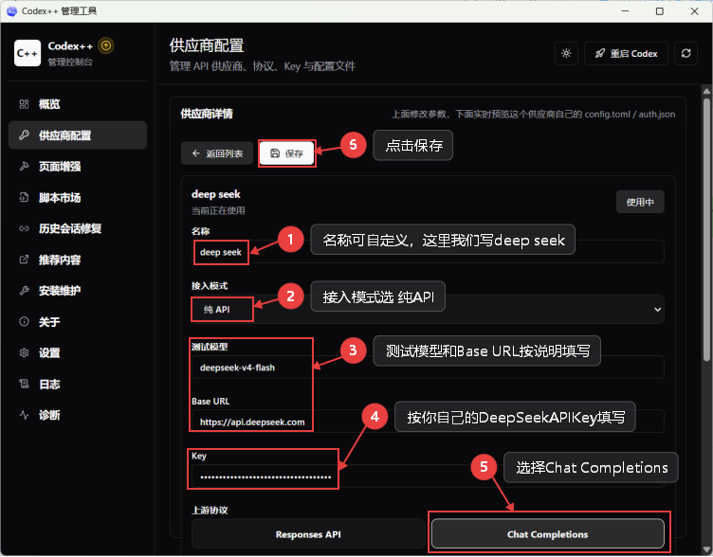View 日志 in the sidebar
The image size is (713, 557).
point(78,385)
